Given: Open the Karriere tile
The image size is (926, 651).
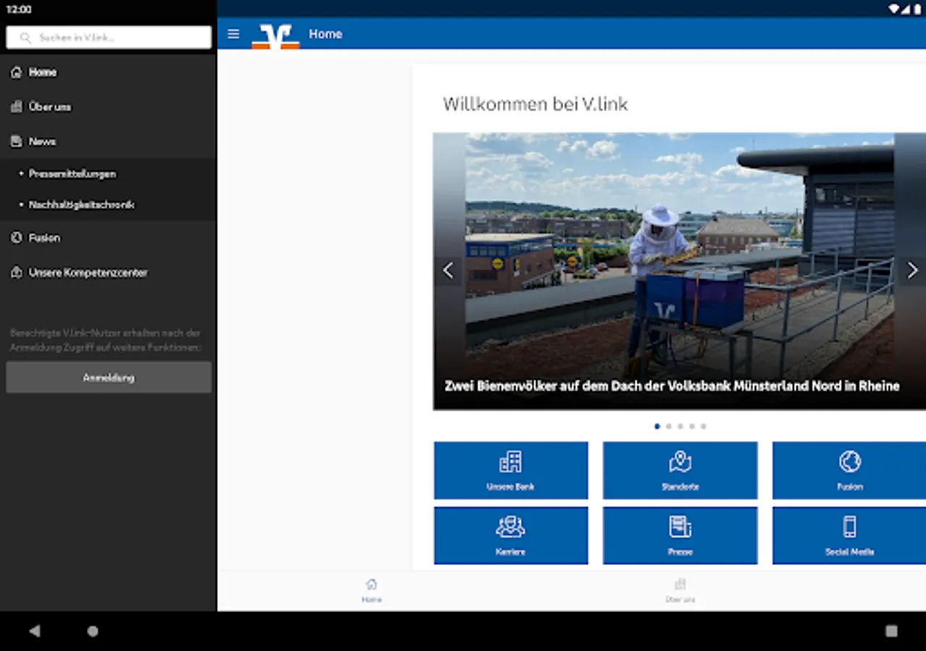Looking at the screenshot, I should (x=511, y=535).
